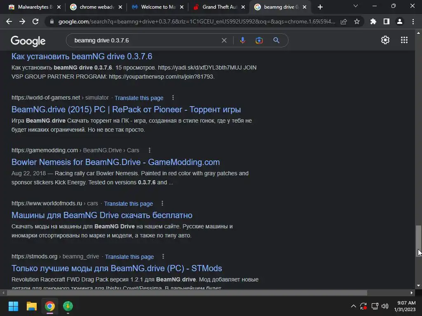Open File Explorer from taskbar
The height and width of the screenshot is (316, 422).
(x=31, y=306)
